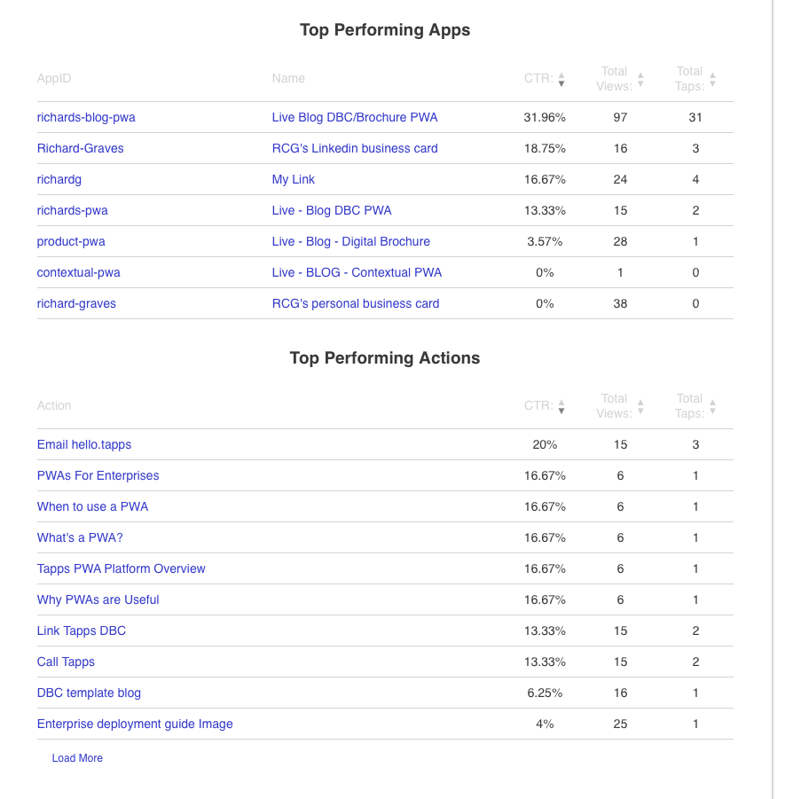
Task: Open Enterprise deployment guide Image action
Action: pyautogui.click(x=135, y=724)
